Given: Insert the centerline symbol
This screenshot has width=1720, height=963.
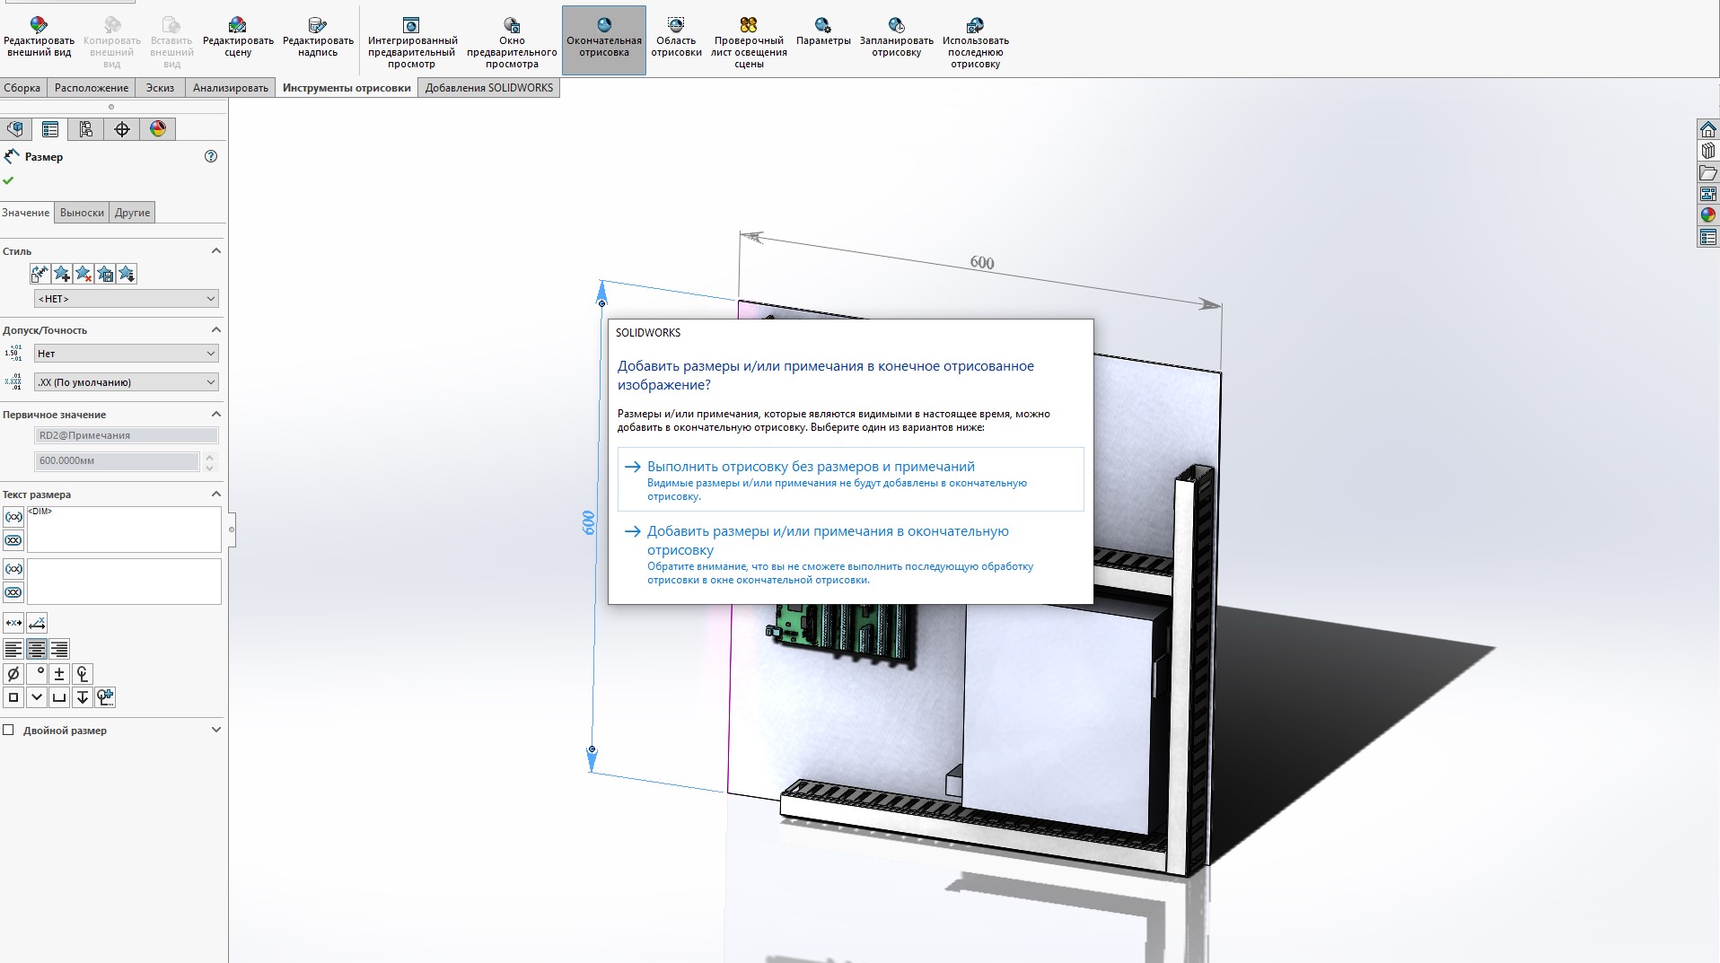Looking at the screenshot, I should (83, 674).
